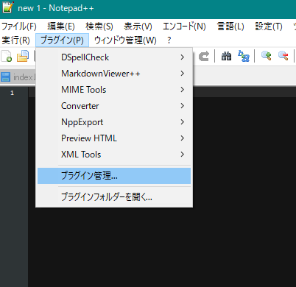Select the MarkdownViewer++ plugin entry
Image resolution: width=296 pixels, height=287 pixels.
[114, 74]
